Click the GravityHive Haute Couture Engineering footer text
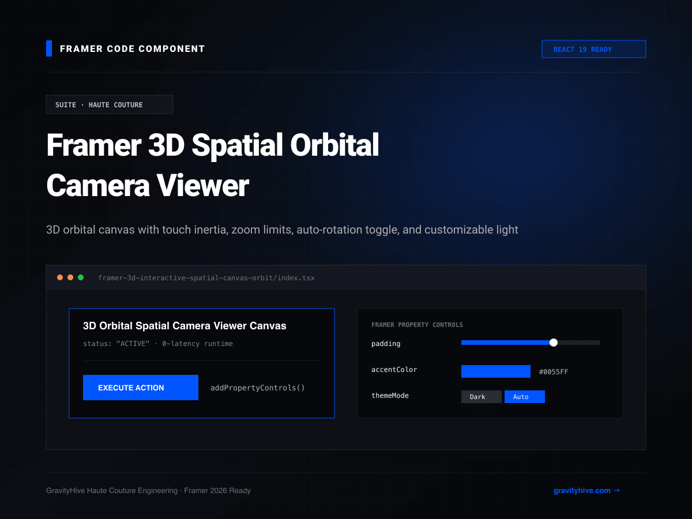This screenshot has width=692, height=519. point(148,491)
